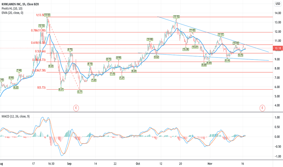Click the -1.00 MACD axis tick
Screen dimensions: 283x167
coord(277,156)
